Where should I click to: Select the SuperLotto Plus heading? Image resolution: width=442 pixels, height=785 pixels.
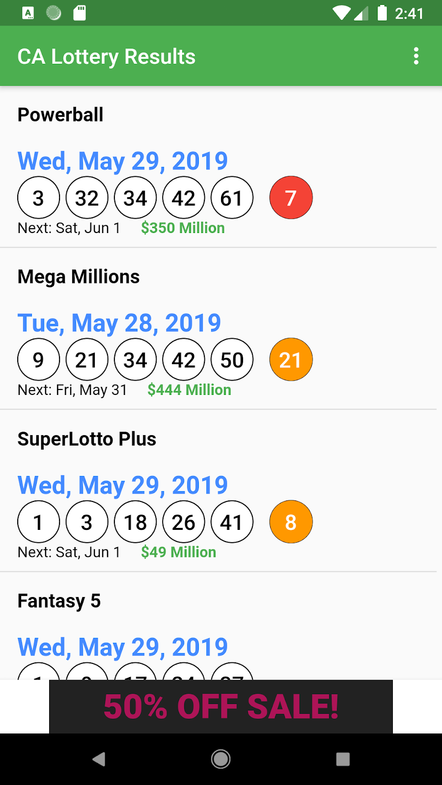click(87, 439)
